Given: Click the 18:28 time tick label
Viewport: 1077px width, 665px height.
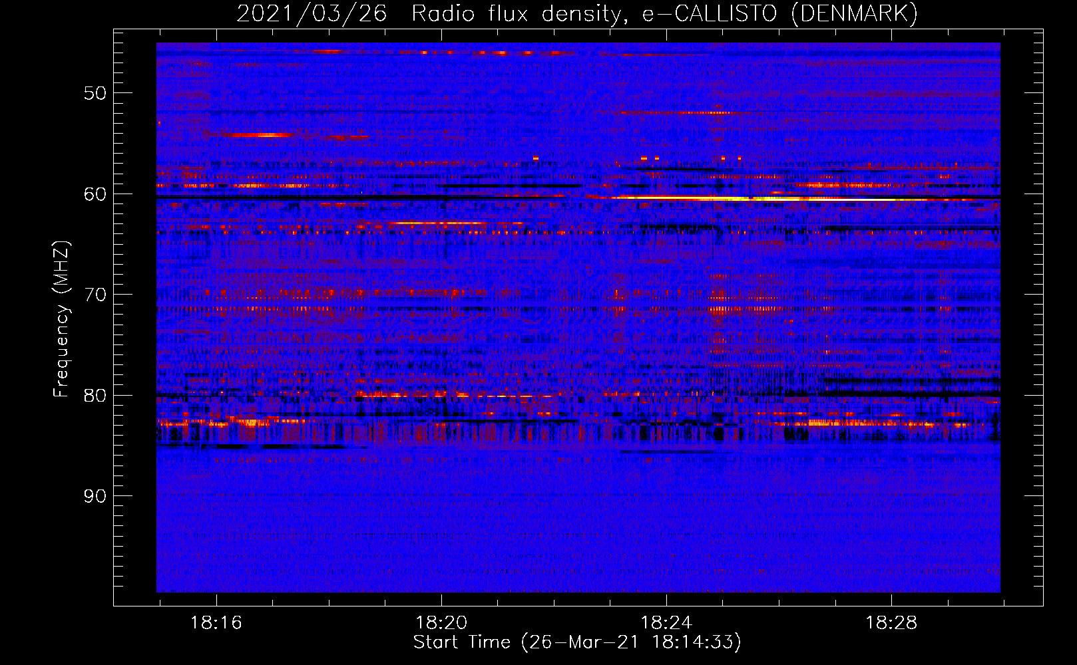Looking at the screenshot, I should click(891, 623).
